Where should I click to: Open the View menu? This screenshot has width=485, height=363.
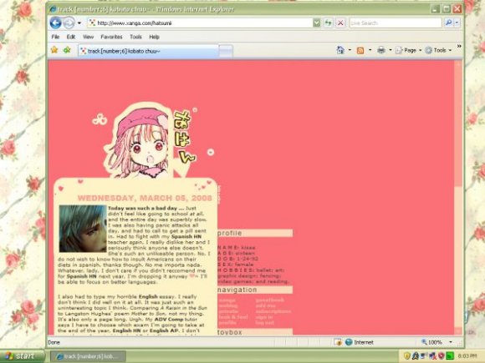(88, 37)
